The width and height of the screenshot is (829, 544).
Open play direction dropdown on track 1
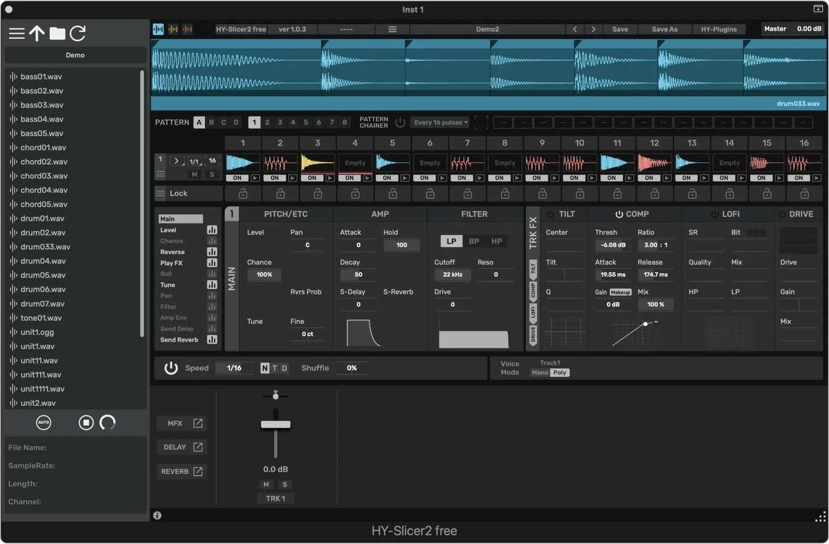177,160
